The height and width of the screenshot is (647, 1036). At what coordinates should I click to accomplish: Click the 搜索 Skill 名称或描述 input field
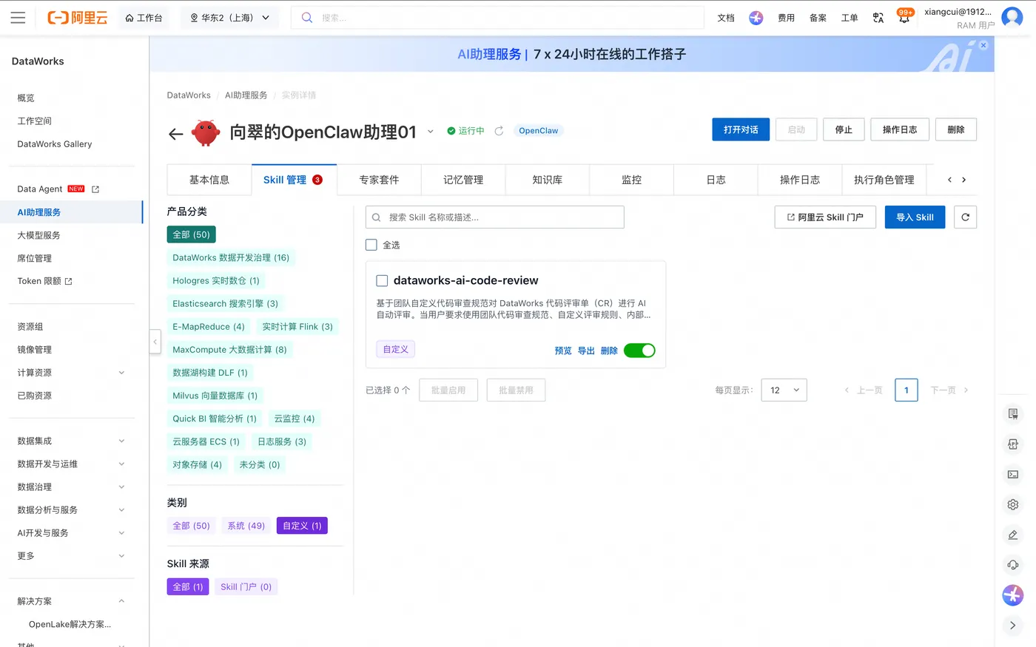(495, 217)
